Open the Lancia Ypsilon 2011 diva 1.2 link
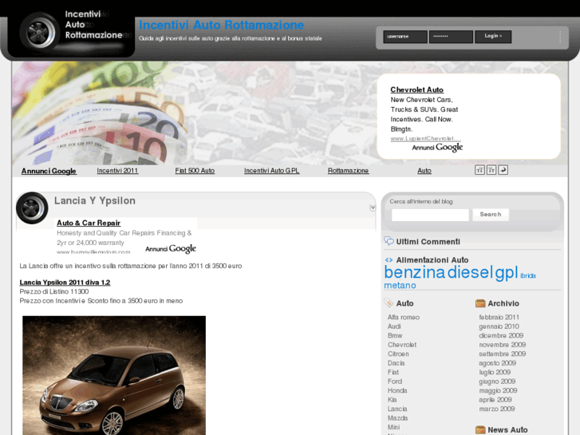 [65, 282]
